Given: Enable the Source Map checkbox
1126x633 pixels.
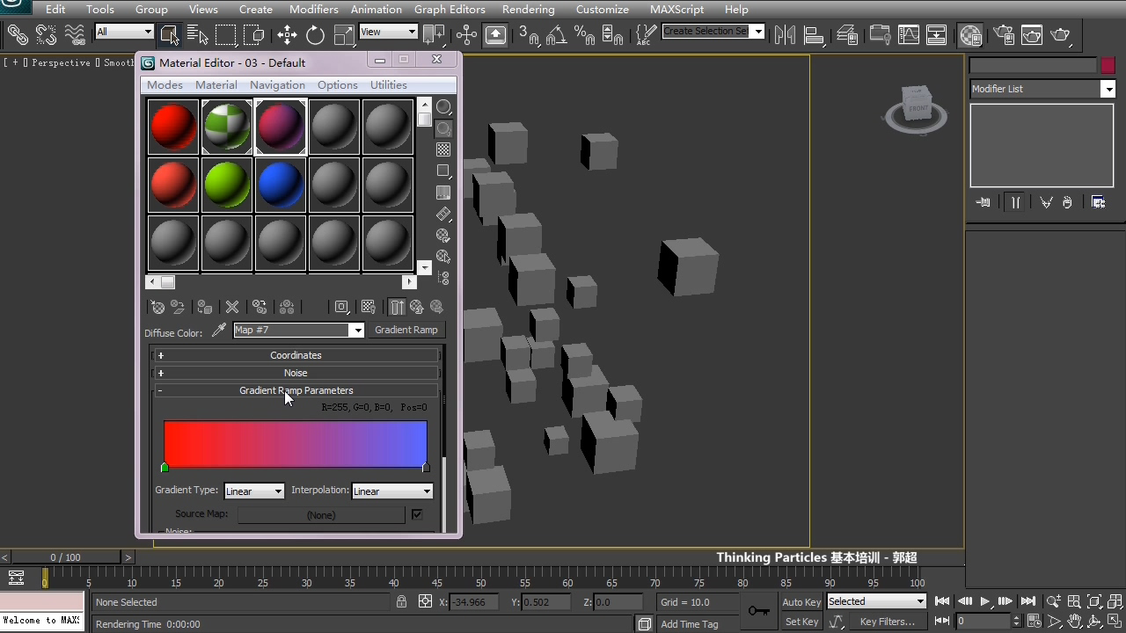Looking at the screenshot, I should coord(417,514).
